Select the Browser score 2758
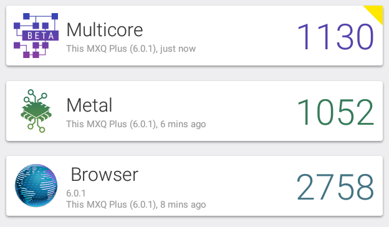 (335, 186)
